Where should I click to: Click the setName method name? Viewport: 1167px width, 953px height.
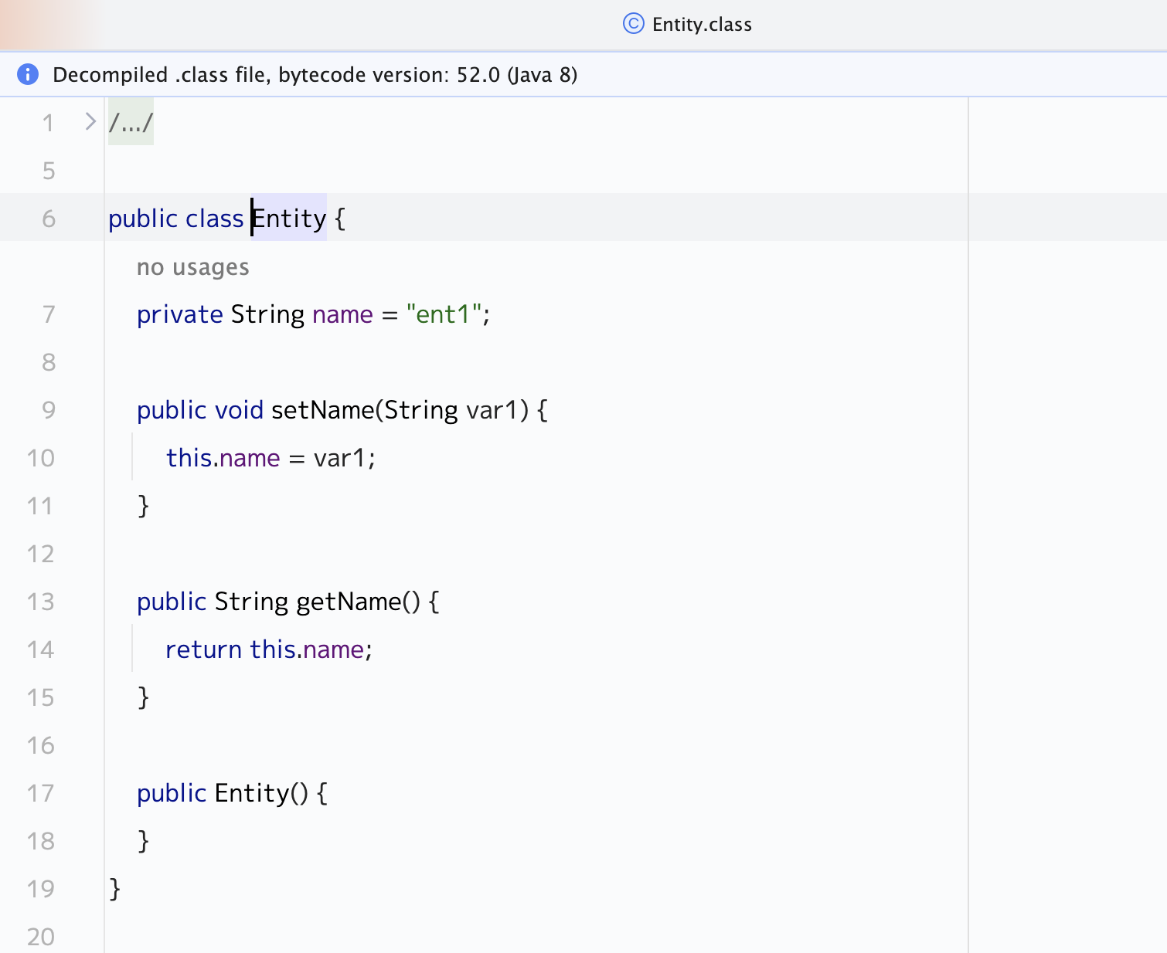[x=322, y=410]
